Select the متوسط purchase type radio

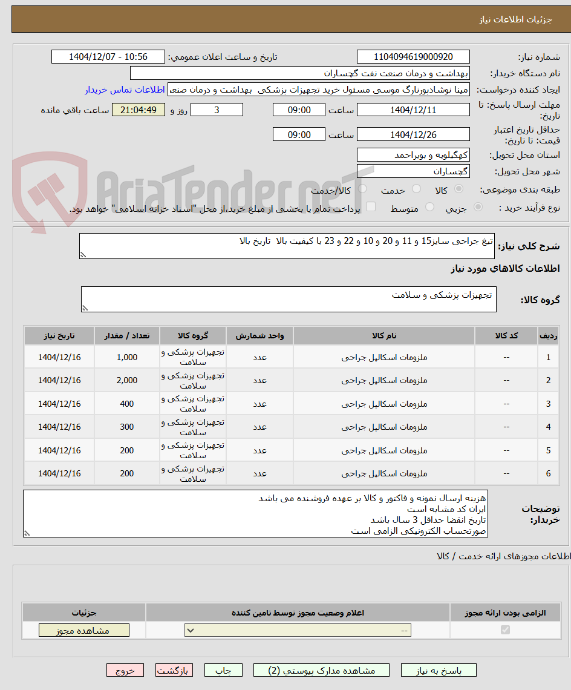click(x=430, y=207)
